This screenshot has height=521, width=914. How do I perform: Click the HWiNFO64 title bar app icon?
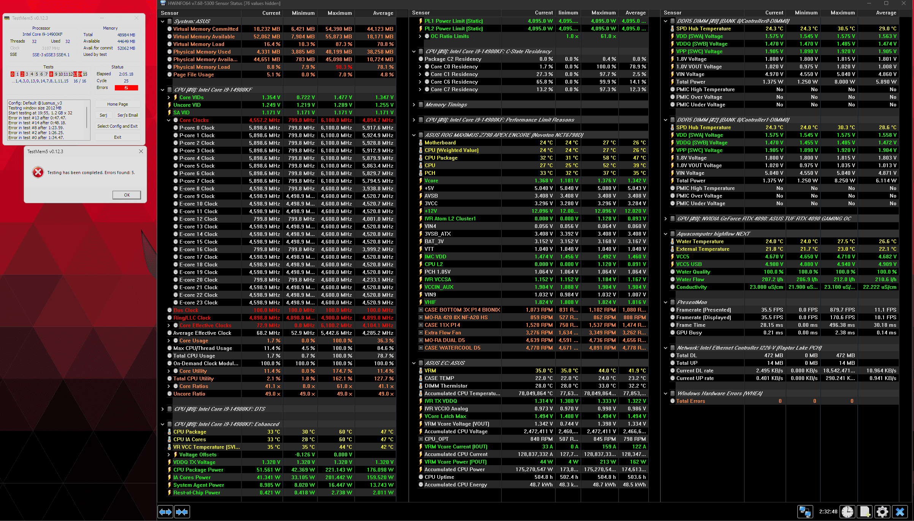[163, 3]
